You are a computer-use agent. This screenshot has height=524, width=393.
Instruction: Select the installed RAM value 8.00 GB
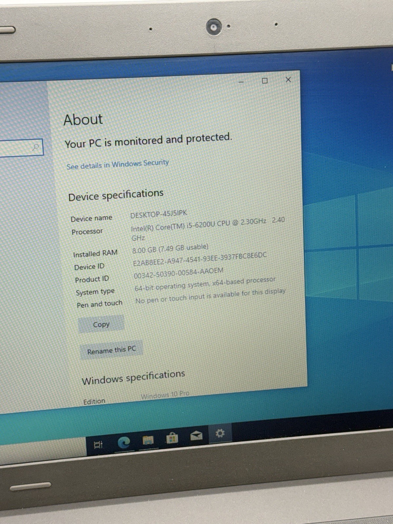point(170,248)
